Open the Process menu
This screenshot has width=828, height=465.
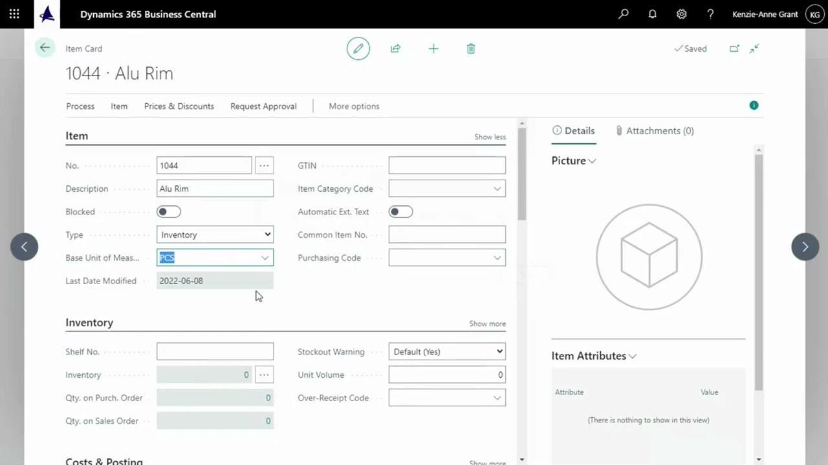[80, 106]
